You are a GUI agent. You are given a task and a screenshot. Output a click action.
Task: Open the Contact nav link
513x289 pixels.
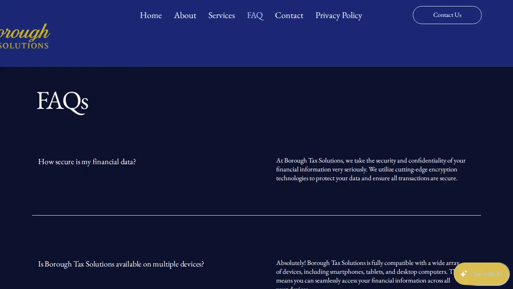[x=289, y=15]
